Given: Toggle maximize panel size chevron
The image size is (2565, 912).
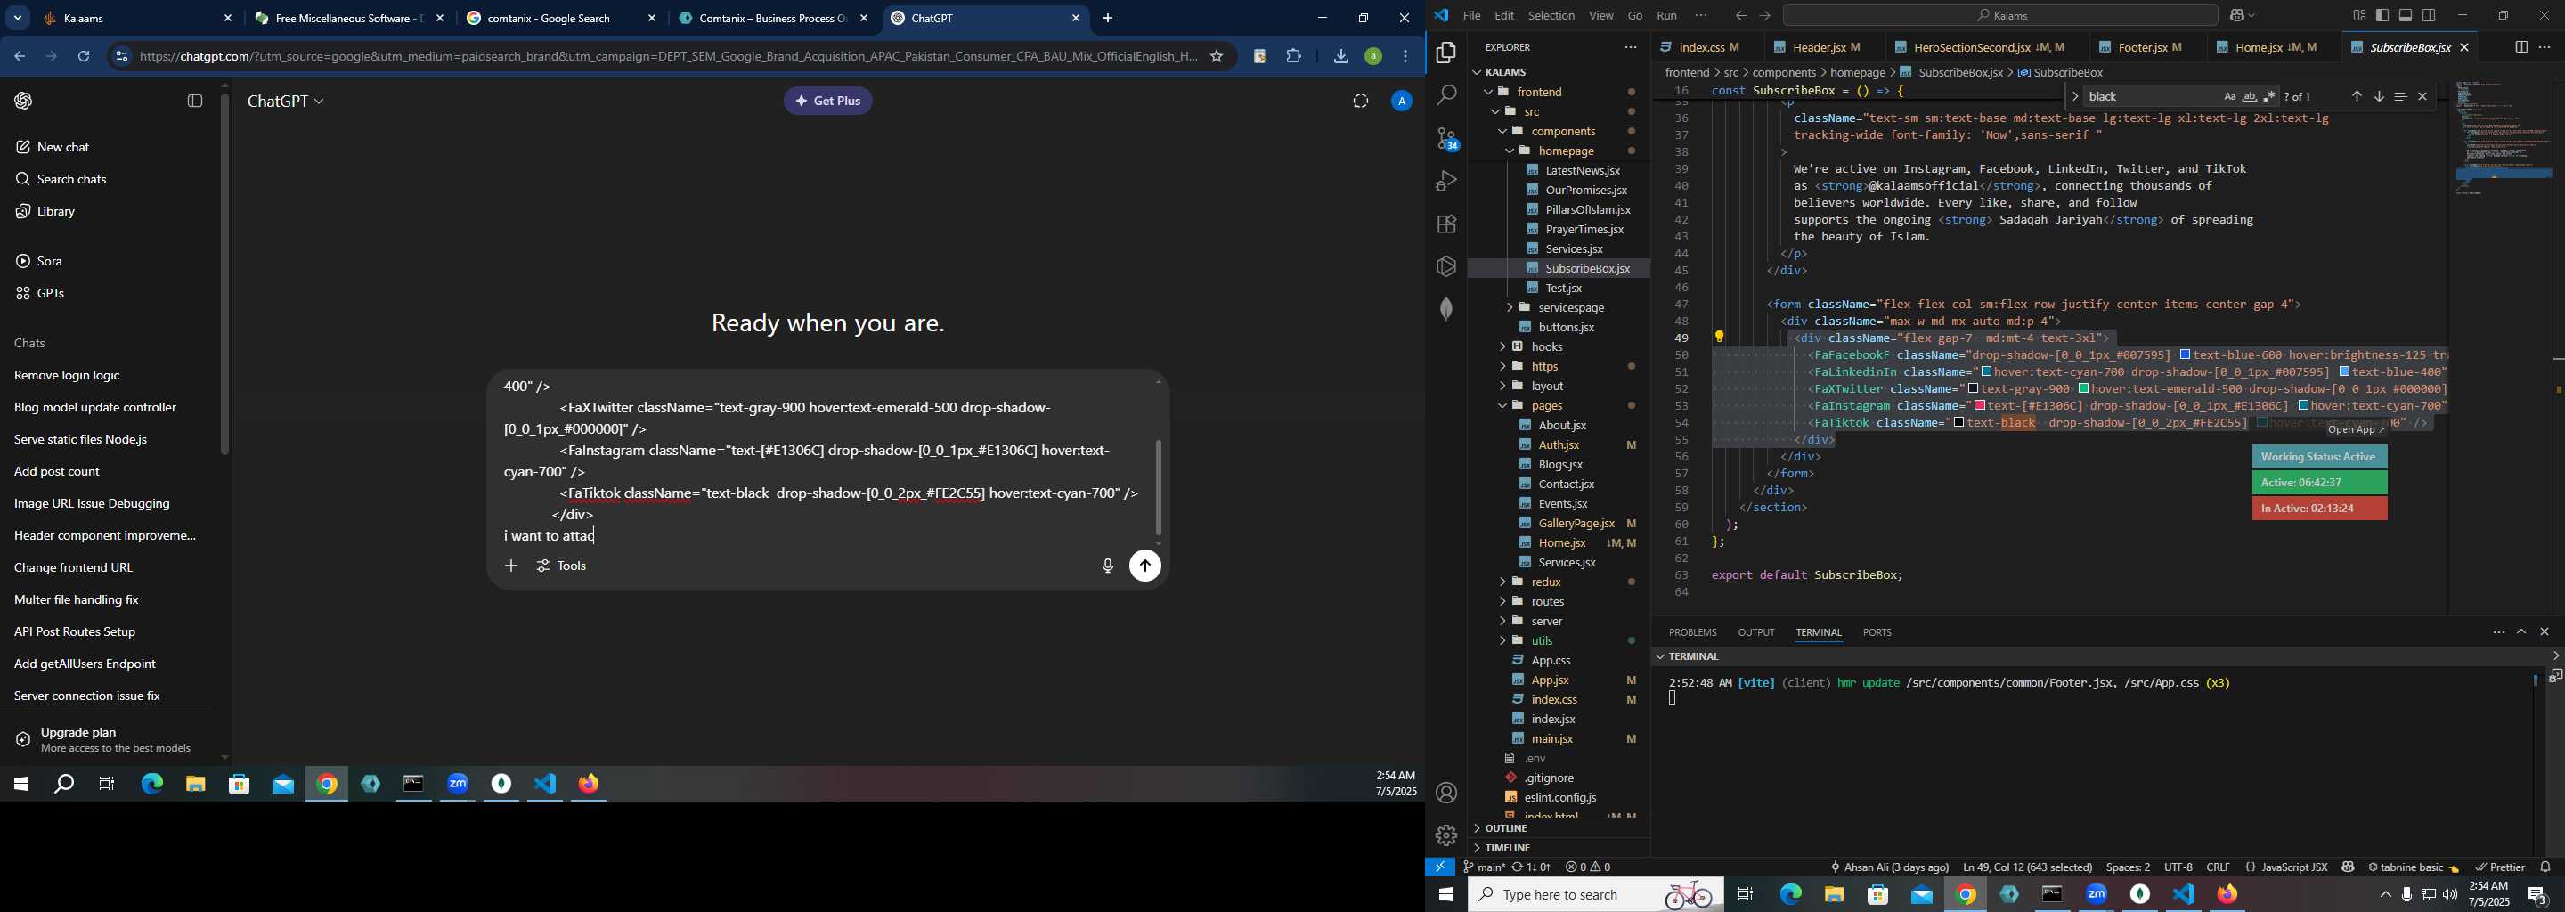Looking at the screenshot, I should tap(2521, 632).
